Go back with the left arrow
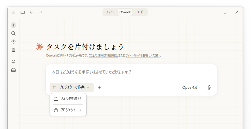The width and height of the screenshot is (251, 129). (x=32, y=12)
